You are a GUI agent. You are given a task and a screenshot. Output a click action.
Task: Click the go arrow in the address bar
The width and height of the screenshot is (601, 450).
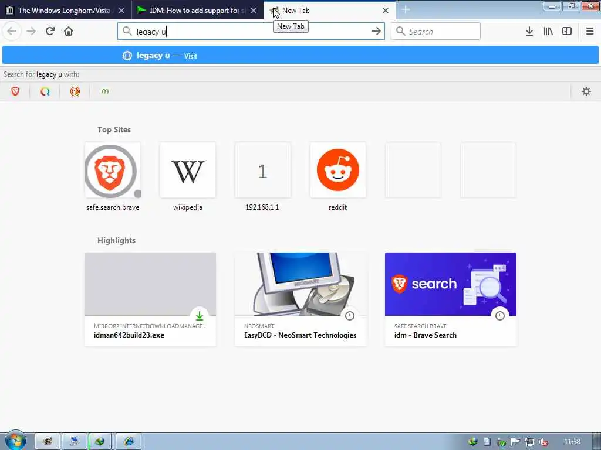pos(376,32)
